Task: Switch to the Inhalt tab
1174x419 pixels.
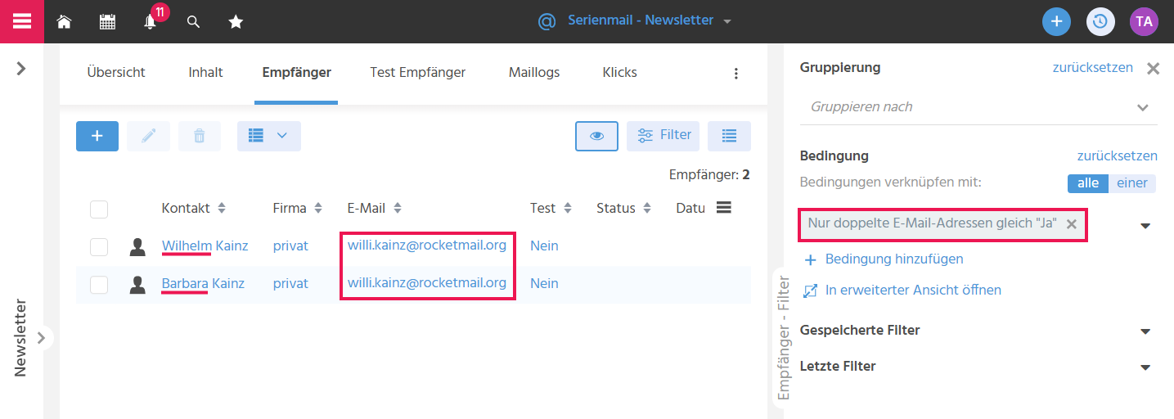Action: coord(205,73)
